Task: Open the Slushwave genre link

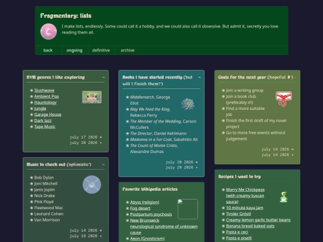Action: [44, 90]
